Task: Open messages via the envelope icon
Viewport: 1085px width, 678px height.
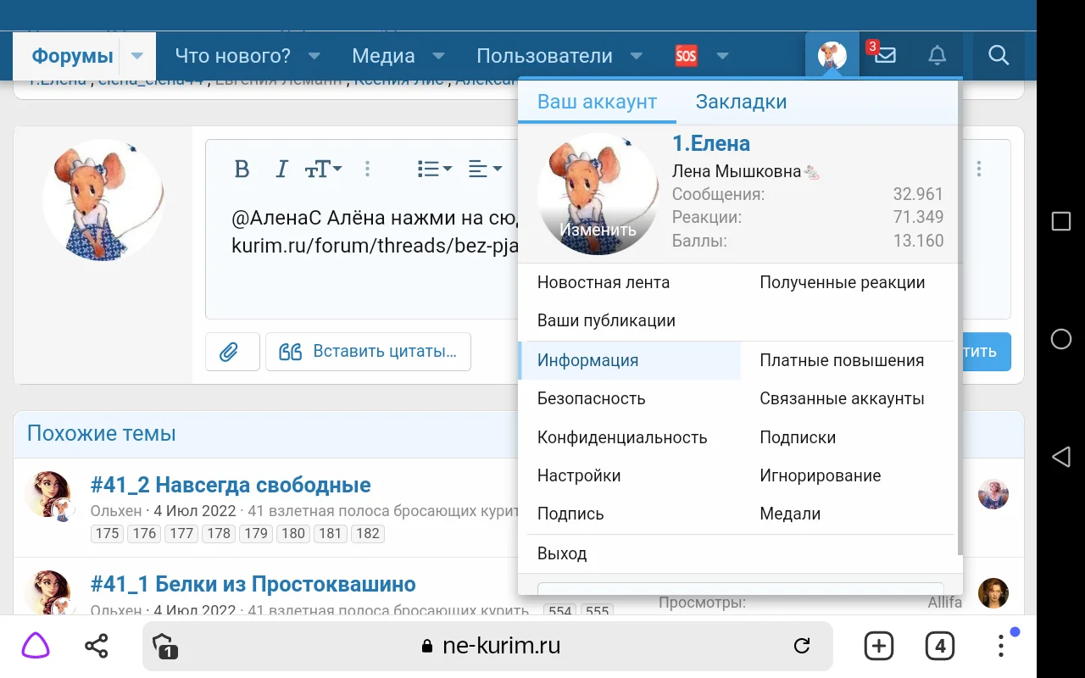Action: coord(885,55)
